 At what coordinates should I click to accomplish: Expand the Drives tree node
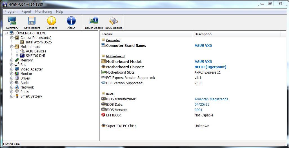point(12,78)
